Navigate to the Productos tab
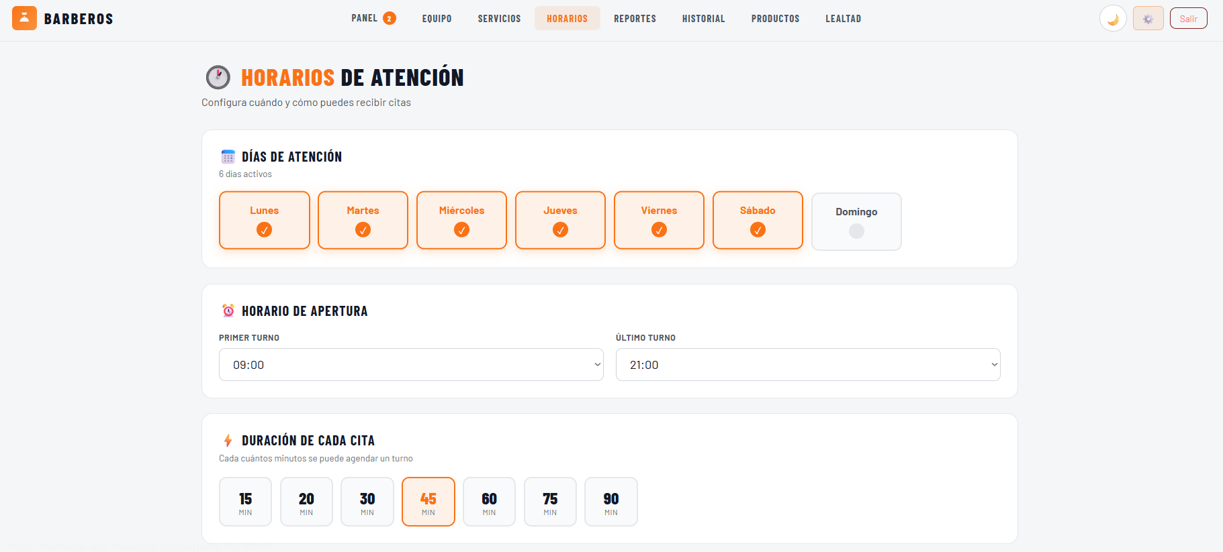The width and height of the screenshot is (1223, 552). [x=775, y=19]
